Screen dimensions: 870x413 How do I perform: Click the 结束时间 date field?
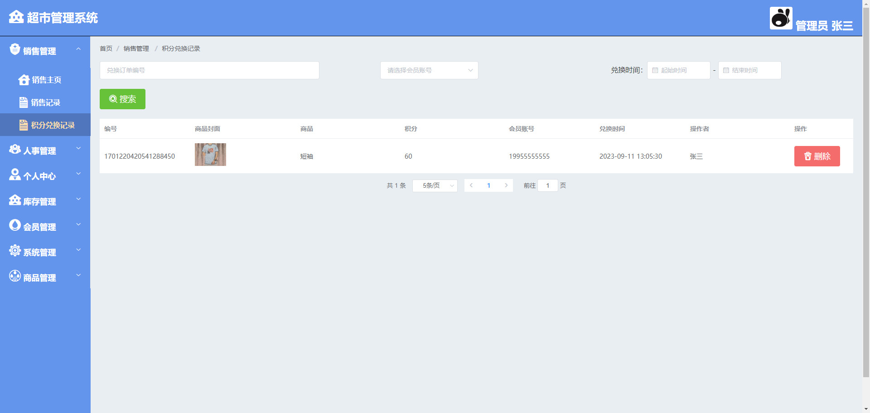pos(749,70)
